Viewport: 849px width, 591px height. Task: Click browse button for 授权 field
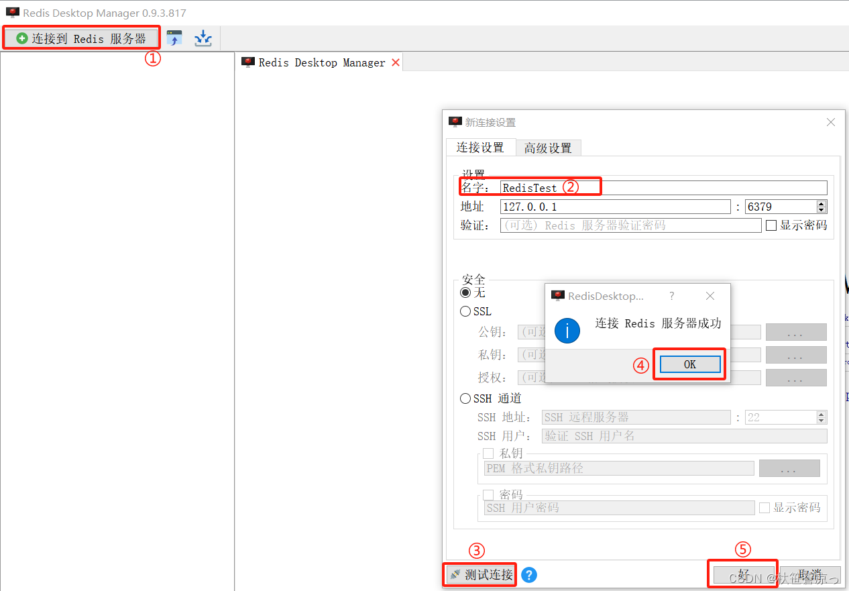pos(796,378)
